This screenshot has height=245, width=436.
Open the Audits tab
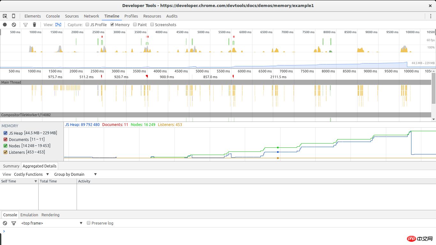pos(172,16)
